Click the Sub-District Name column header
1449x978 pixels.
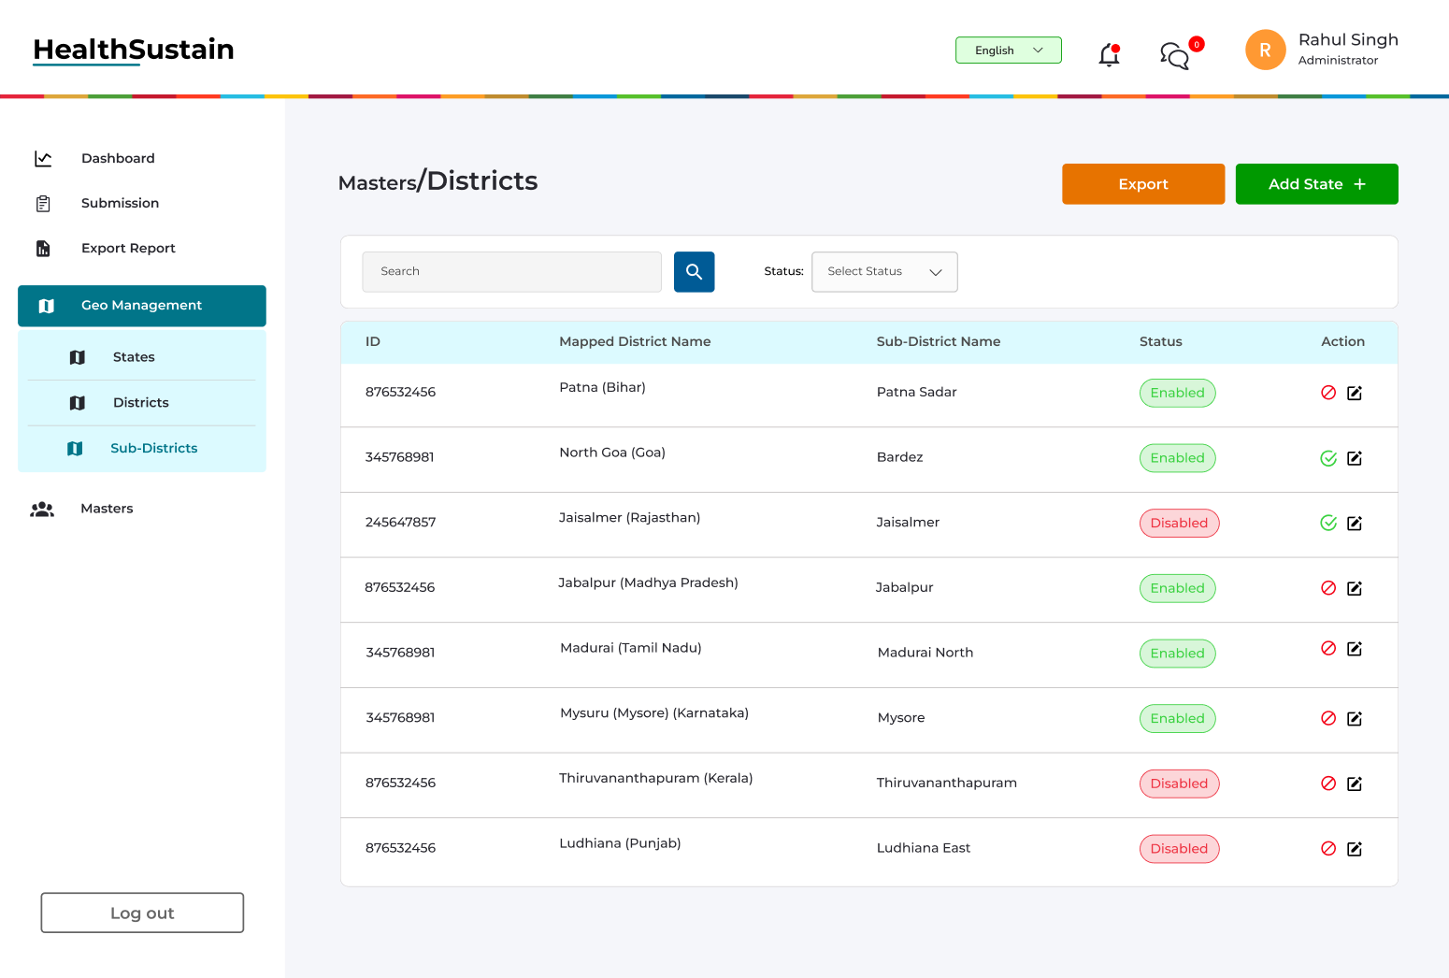pos(939,342)
